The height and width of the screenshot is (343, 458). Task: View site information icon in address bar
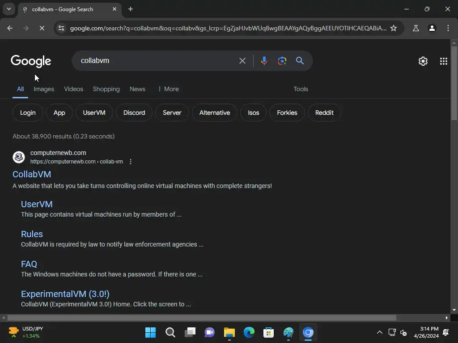pyautogui.click(x=61, y=28)
